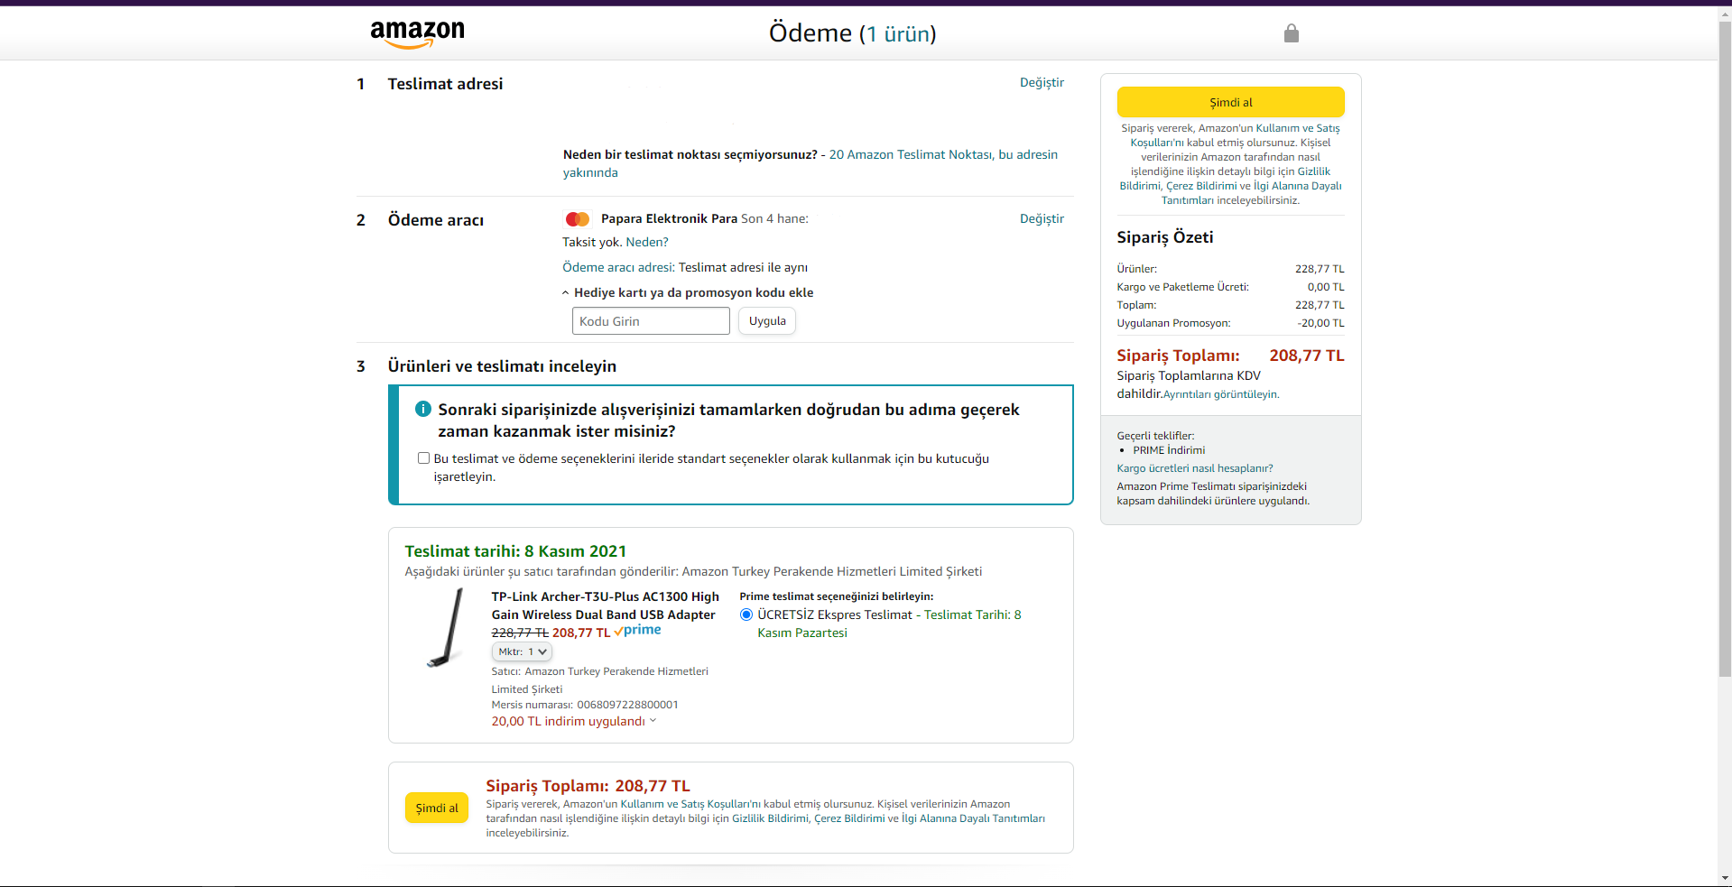
Task: Open Çerez Bildirimi link beside the bottom Şimdi al
Action: coord(849,818)
